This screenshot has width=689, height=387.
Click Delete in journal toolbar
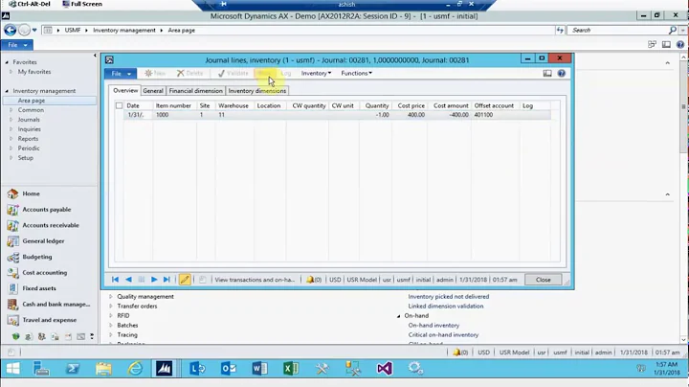tap(189, 74)
